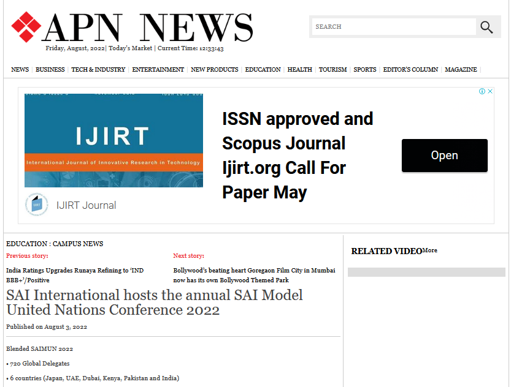Close the IJIRT advertisement
This screenshot has width=511, height=387.
[490, 91]
